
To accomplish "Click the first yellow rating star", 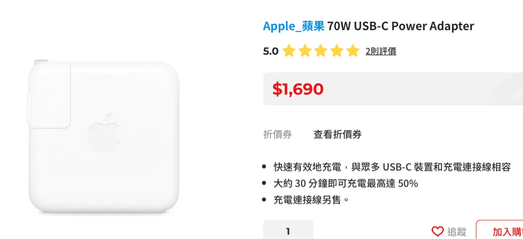I will [289, 51].
